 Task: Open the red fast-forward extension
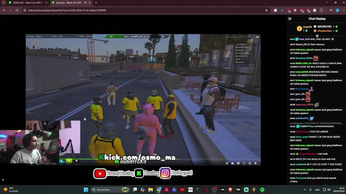(295, 10)
